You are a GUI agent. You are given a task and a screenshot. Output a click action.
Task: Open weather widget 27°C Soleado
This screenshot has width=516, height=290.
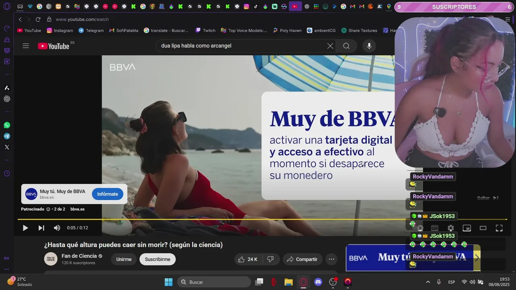click(19, 282)
